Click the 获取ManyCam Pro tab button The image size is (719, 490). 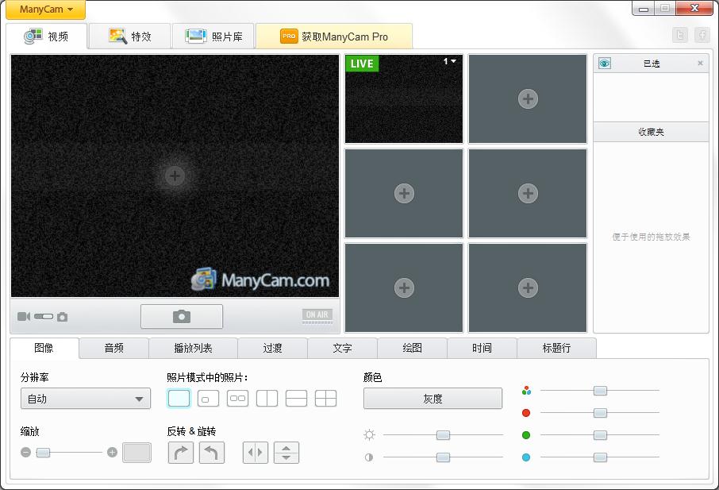pyautogui.click(x=334, y=37)
